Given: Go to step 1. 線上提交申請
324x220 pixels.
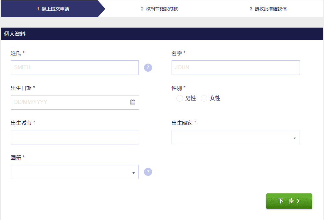Looking at the screenshot, I should [x=53, y=9].
